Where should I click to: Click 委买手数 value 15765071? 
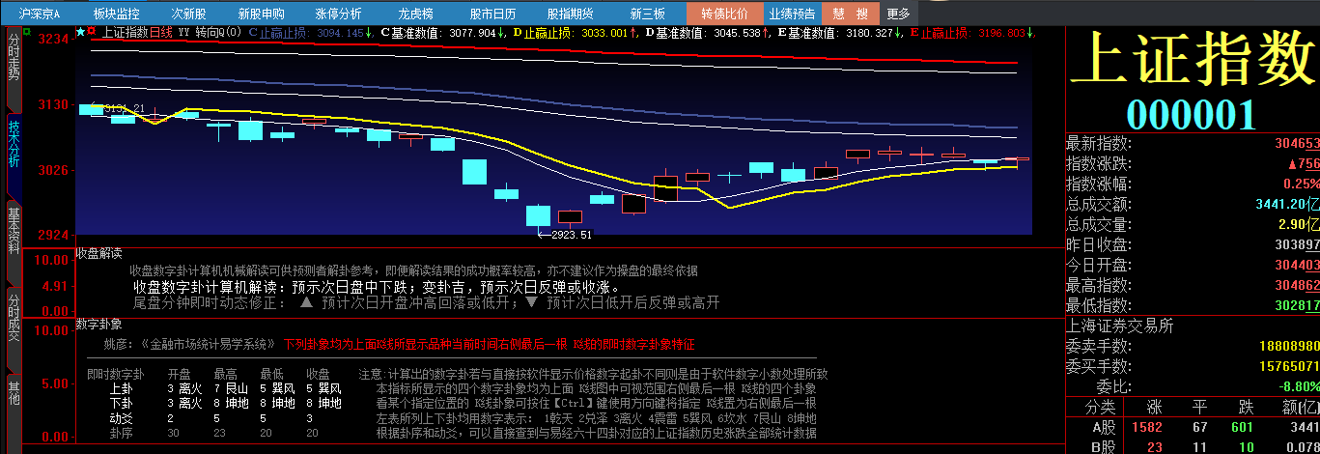[x=1289, y=366]
